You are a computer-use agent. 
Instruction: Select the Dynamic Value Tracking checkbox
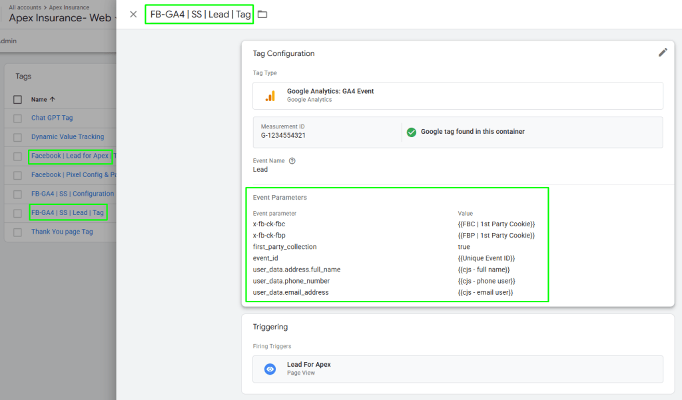pos(18,137)
